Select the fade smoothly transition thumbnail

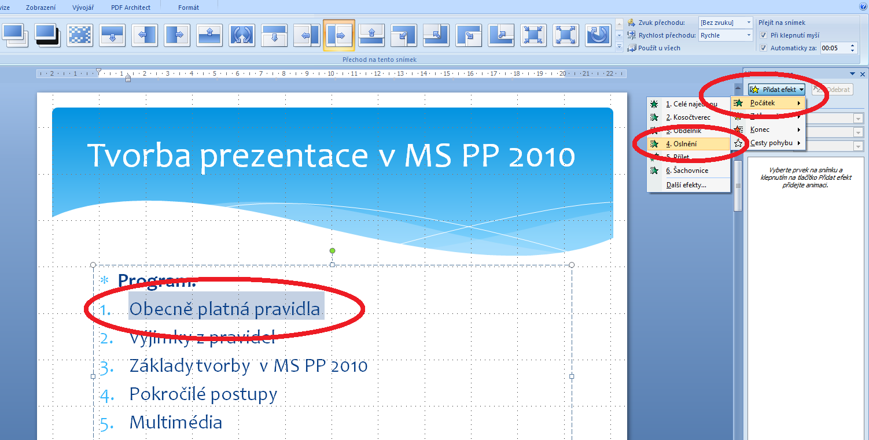click(15, 34)
